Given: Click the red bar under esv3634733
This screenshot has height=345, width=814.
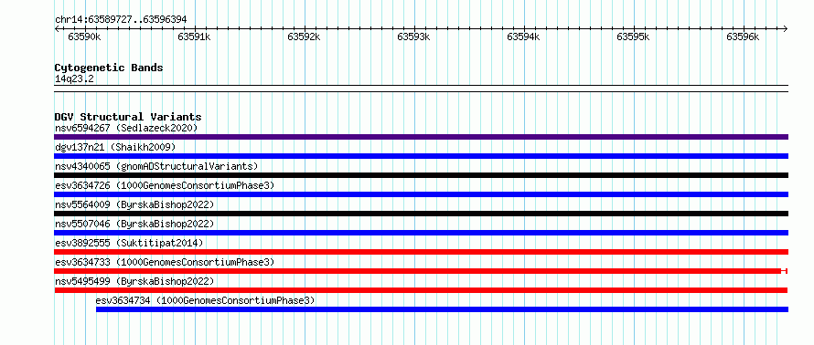Looking at the screenshot, I should point(421,271).
